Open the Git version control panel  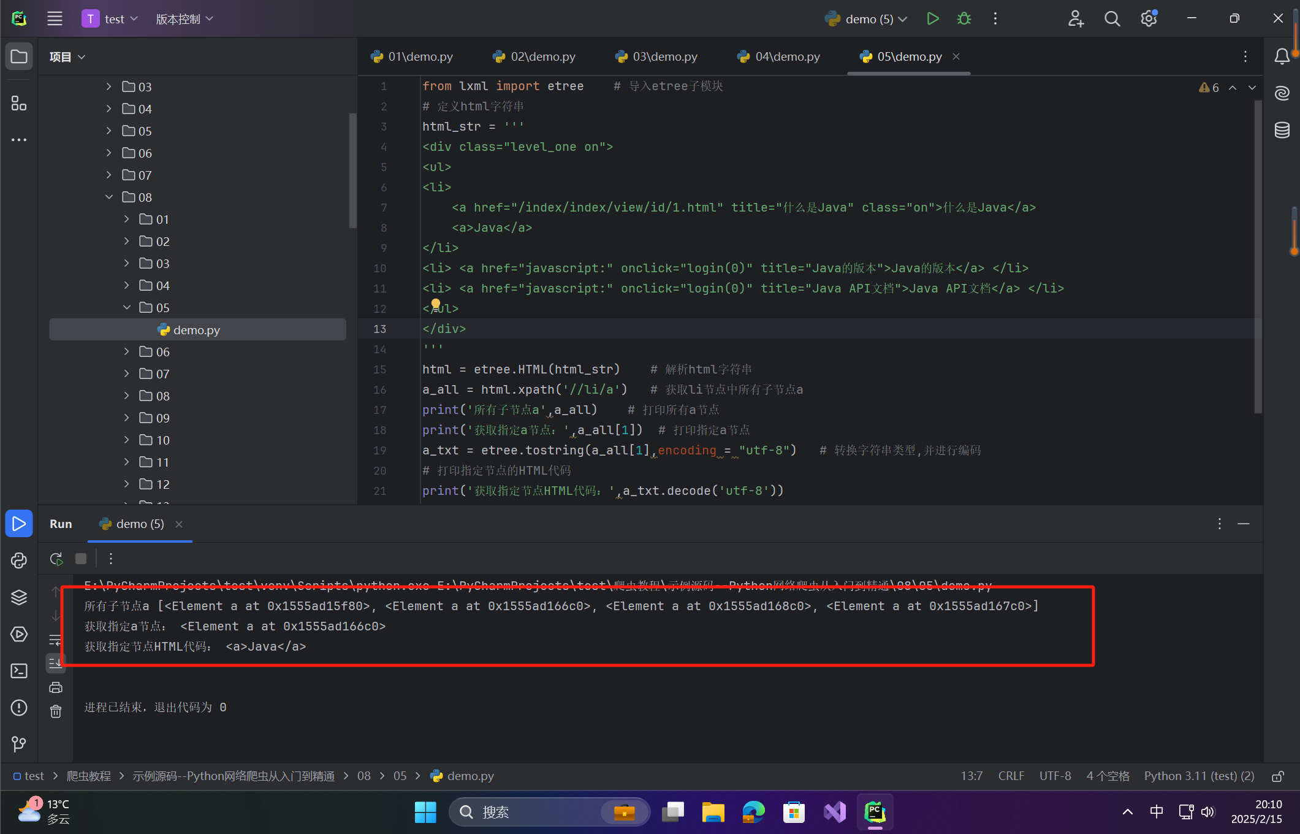(19, 744)
